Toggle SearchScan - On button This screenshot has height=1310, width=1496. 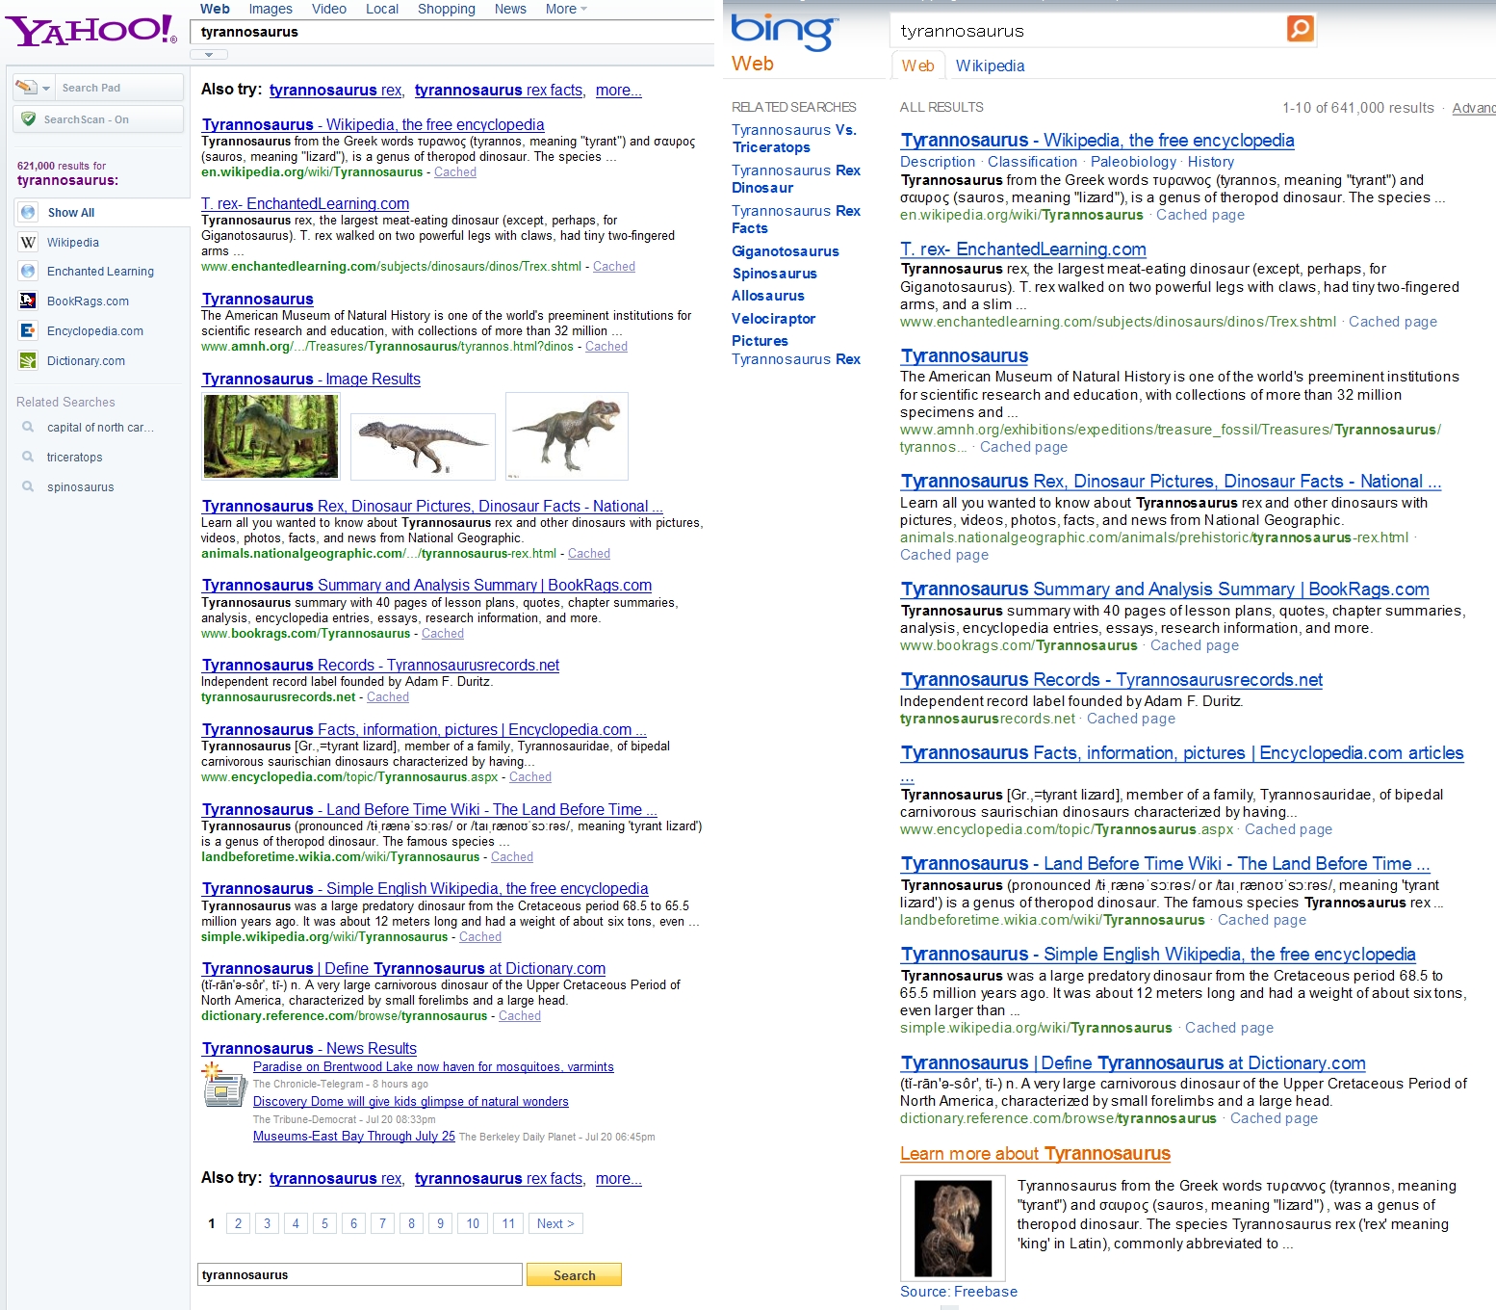coord(98,119)
